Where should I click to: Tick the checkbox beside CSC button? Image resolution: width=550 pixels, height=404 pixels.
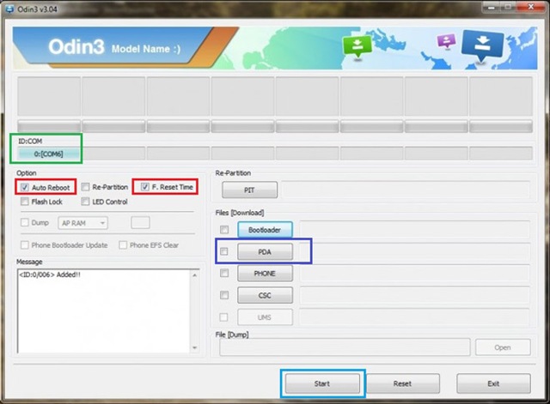[x=224, y=295]
